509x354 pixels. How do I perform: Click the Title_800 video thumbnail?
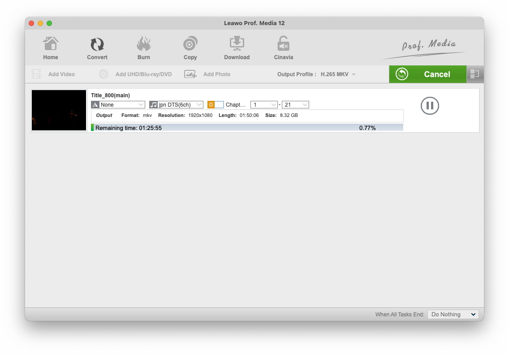coord(59,110)
